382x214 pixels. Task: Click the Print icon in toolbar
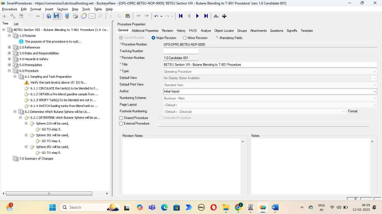pyautogui.click(x=75, y=16)
